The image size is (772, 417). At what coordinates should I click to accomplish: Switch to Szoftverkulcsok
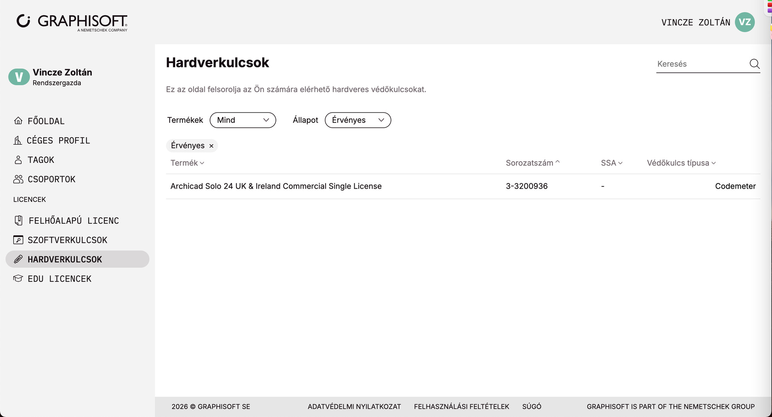[67, 240]
